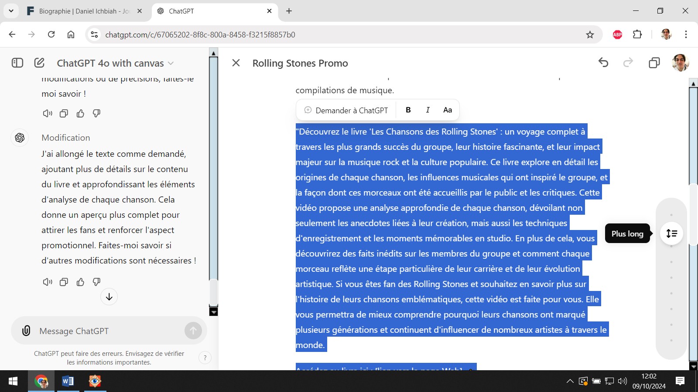The image size is (698, 392).
Task: Read aloud the Modification message
Action: [48, 282]
